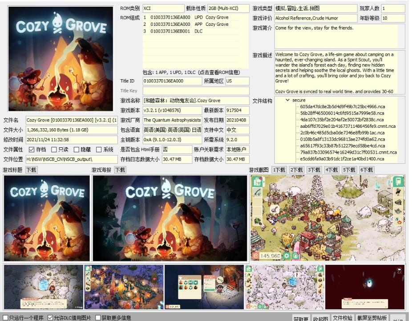
Task: Select file 56b28ff465006014c6fd9515a7999e58.nca
Action: (x=342, y=113)
